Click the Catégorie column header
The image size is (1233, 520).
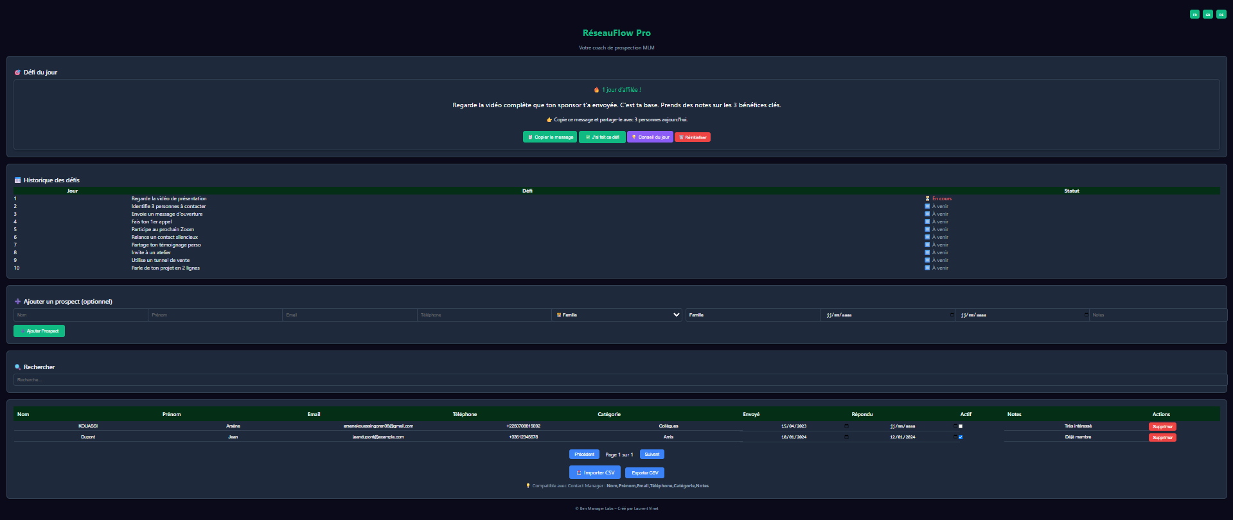[x=609, y=414]
